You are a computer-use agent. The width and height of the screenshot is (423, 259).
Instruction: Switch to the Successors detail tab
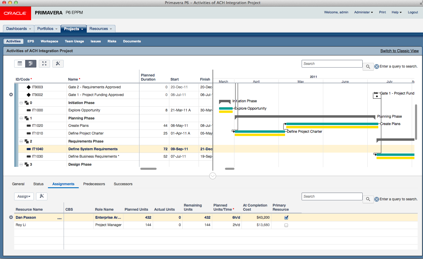[123, 184]
